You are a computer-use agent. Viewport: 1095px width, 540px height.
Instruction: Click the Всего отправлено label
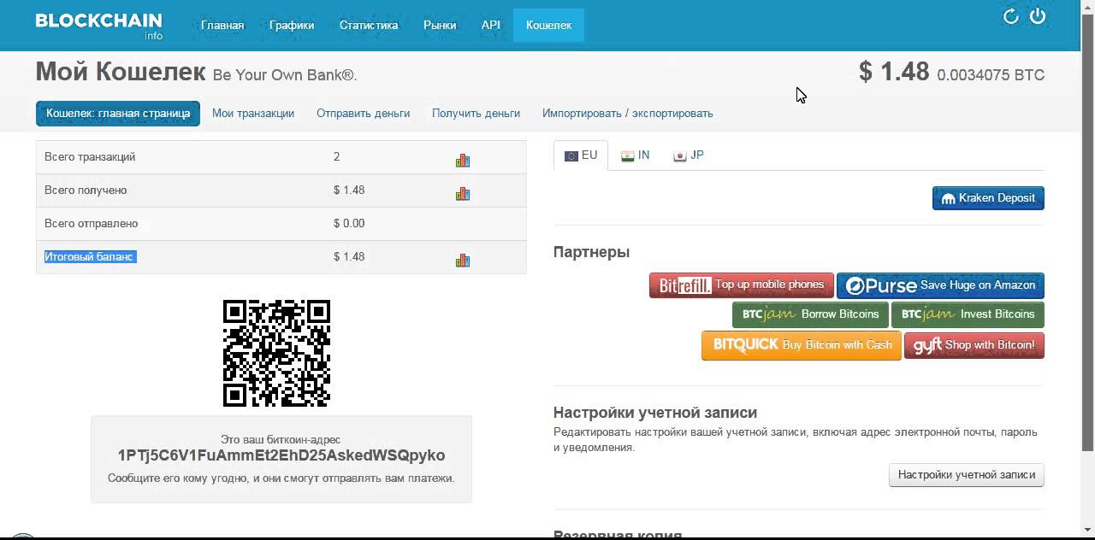click(92, 223)
